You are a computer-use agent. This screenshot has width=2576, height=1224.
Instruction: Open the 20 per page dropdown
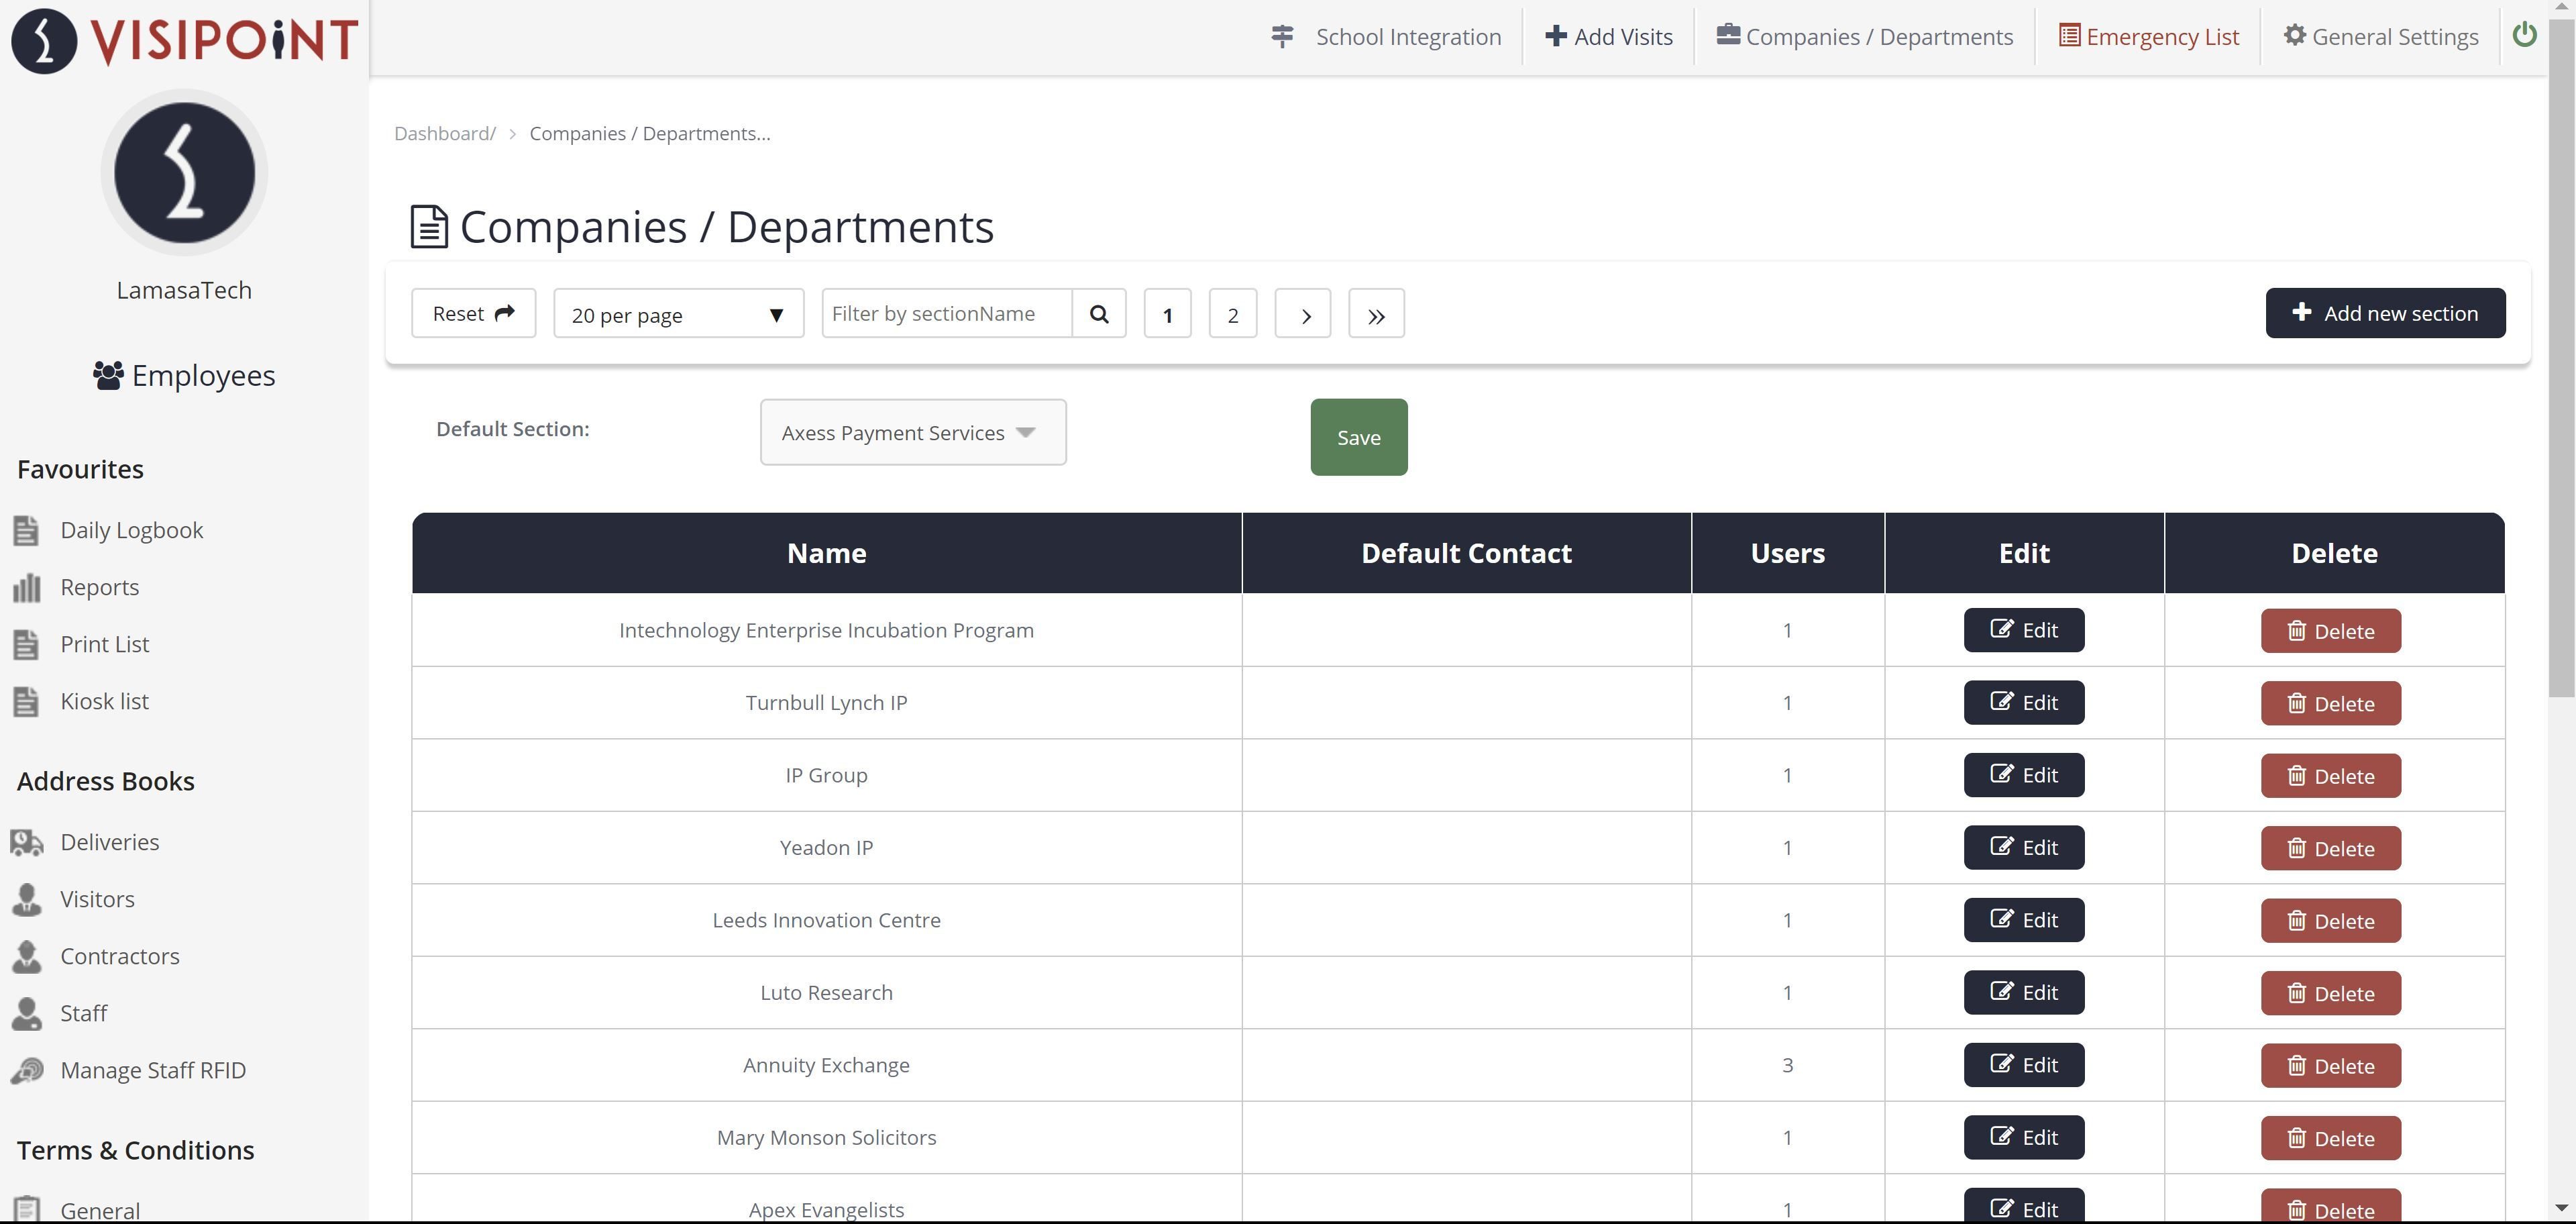click(x=678, y=314)
